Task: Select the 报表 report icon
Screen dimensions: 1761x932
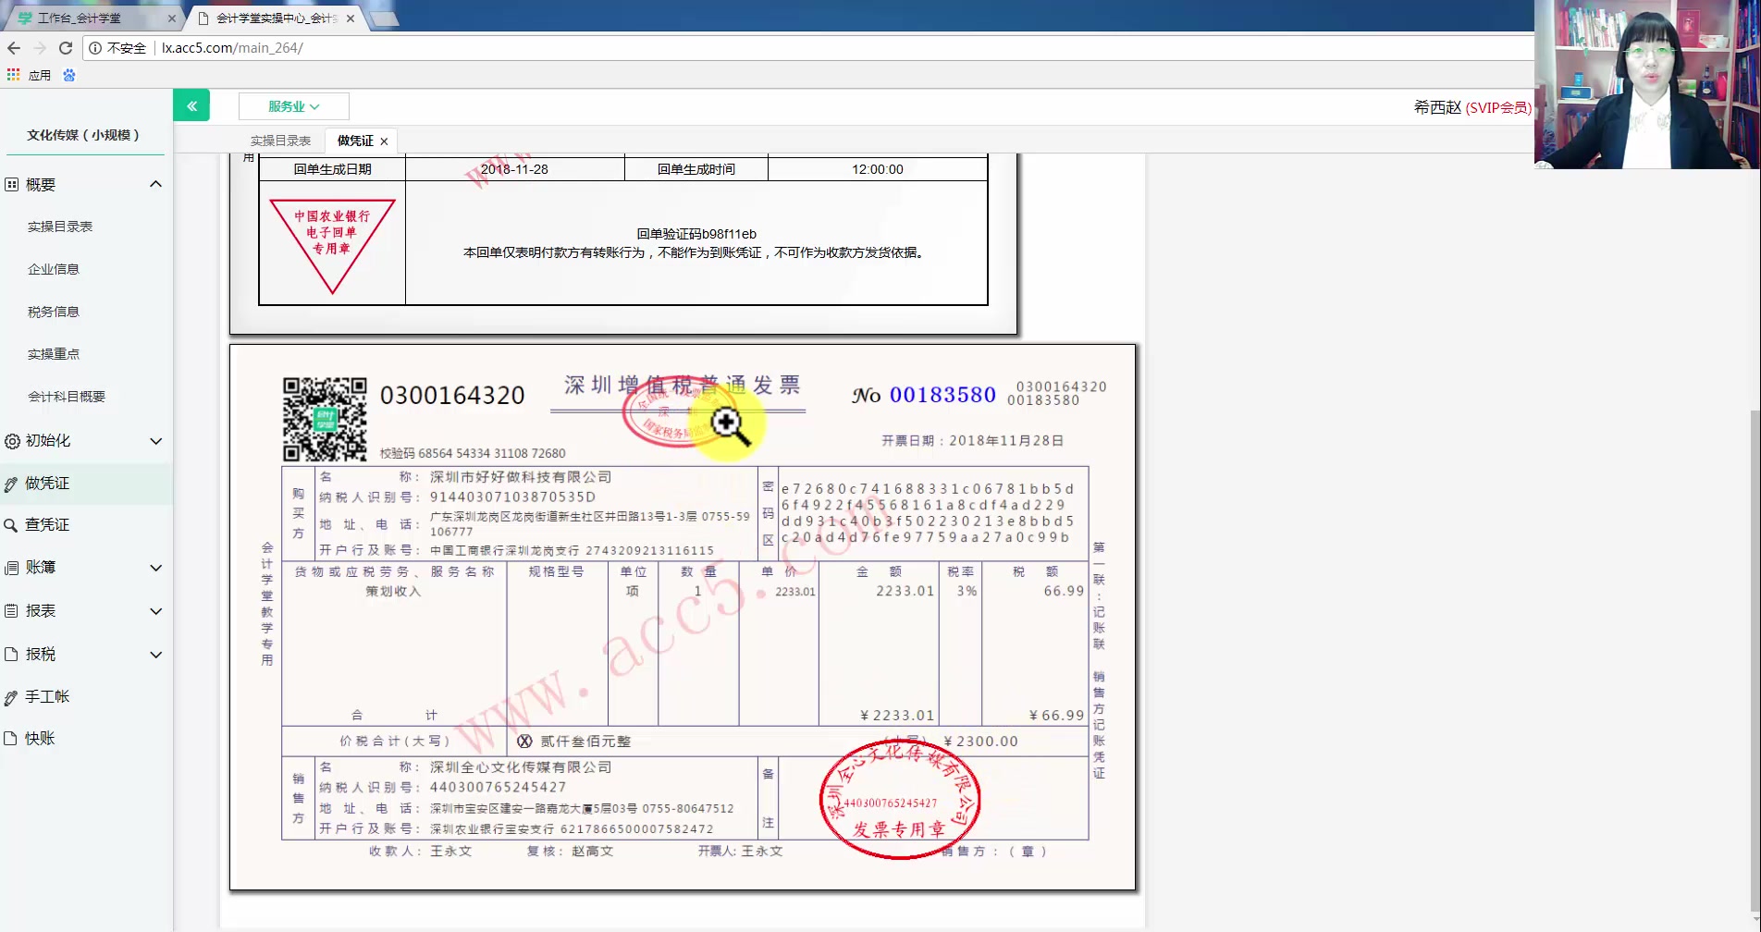Action: pos(9,610)
